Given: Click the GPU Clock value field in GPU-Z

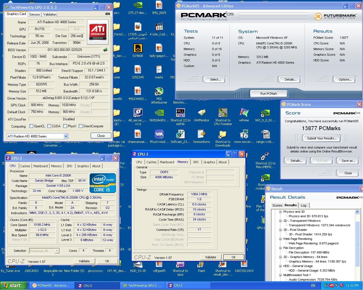Looking at the screenshot, I should tap(37, 105).
